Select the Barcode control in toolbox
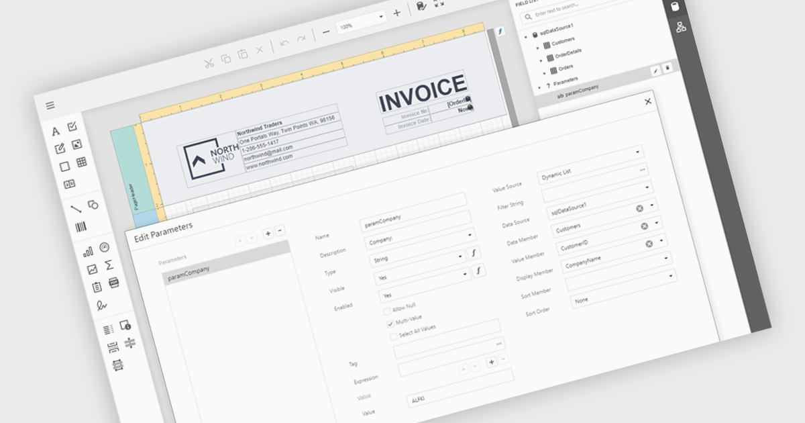The width and height of the screenshot is (805, 423). pyautogui.click(x=81, y=227)
